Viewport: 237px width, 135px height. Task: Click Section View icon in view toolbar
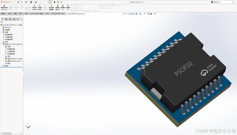click(x=131, y=14)
